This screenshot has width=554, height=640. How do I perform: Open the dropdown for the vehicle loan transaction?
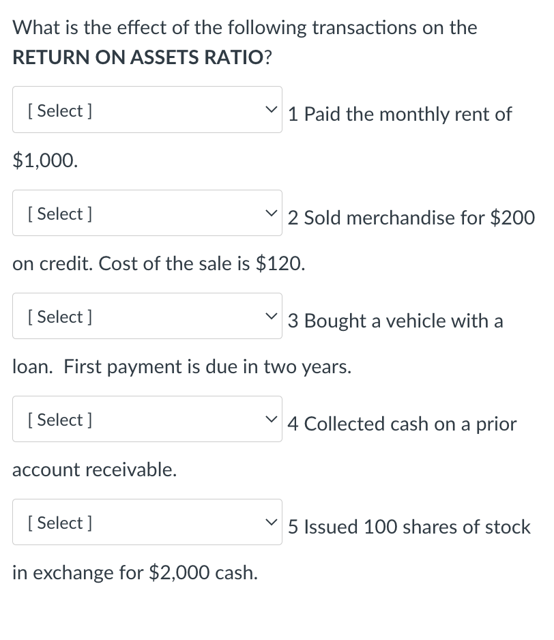tap(147, 317)
